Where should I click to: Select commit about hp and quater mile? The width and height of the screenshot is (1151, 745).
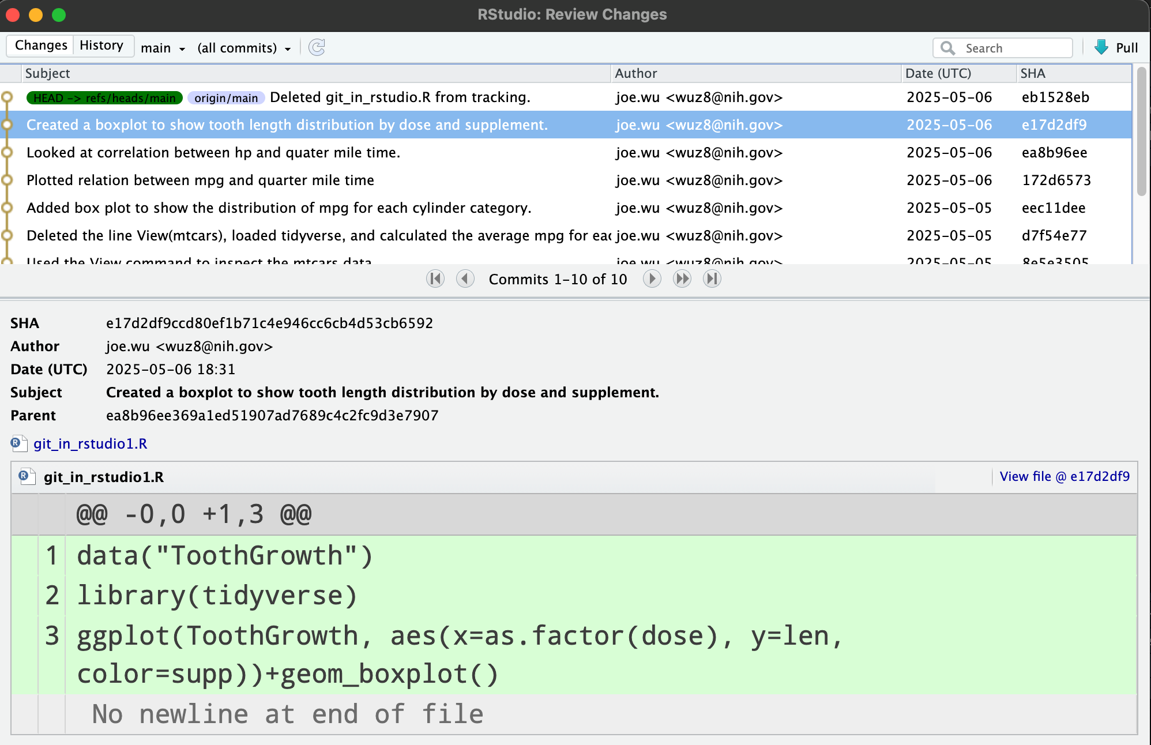213,153
